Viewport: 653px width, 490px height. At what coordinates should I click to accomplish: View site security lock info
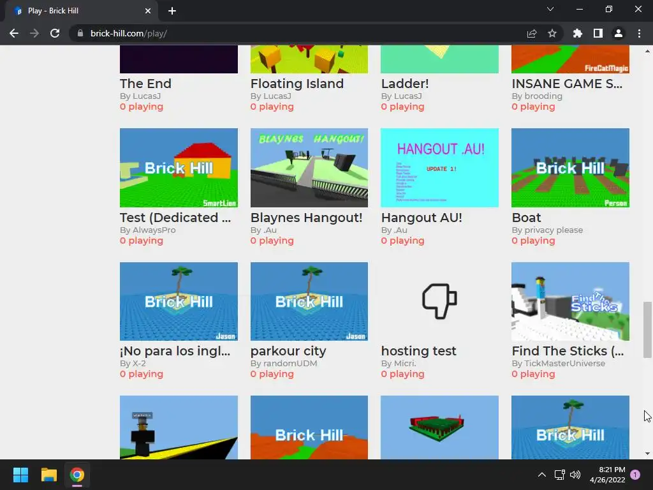(x=80, y=33)
